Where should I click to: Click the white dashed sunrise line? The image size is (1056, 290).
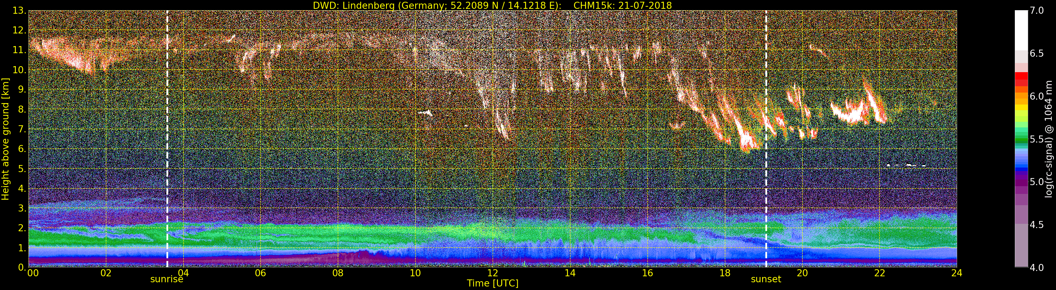tap(167, 139)
